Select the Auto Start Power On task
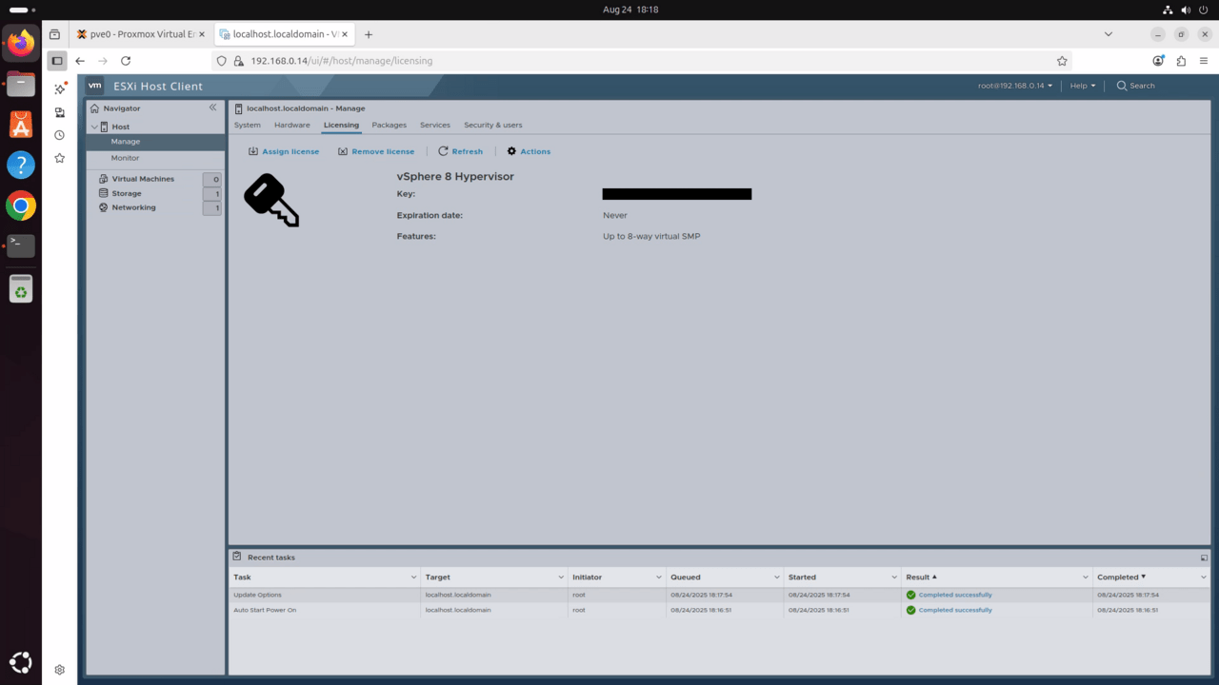The width and height of the screenshot is (1219, 685). (x=719, y=610)
